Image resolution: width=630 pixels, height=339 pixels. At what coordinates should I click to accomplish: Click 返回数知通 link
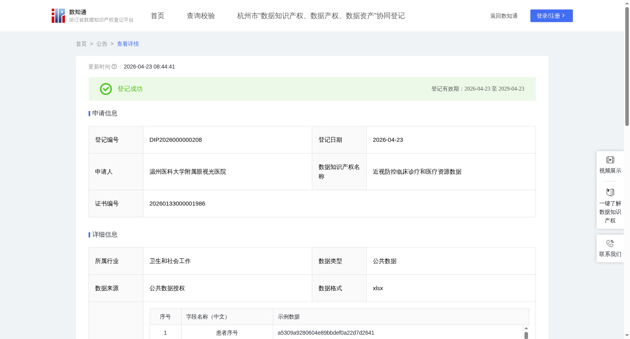tap(504, 16)
